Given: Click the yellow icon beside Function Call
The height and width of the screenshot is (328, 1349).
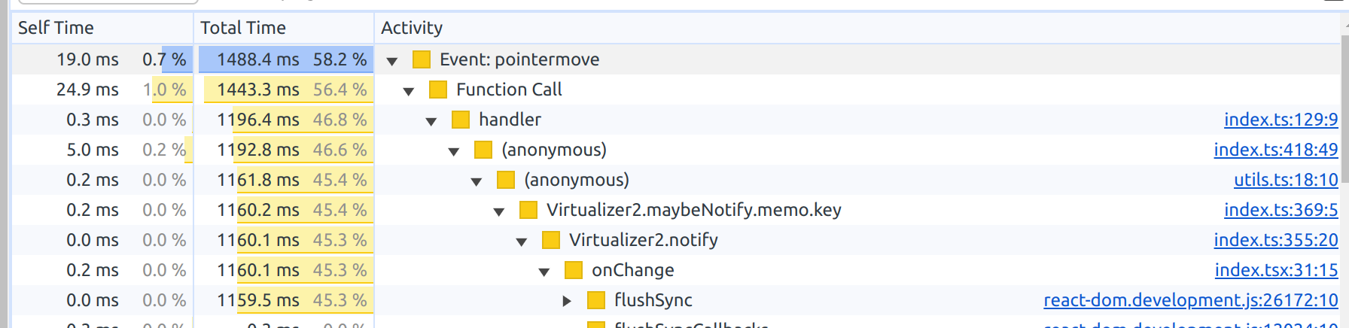Looking at the screenshot, I should coord(438,90).
